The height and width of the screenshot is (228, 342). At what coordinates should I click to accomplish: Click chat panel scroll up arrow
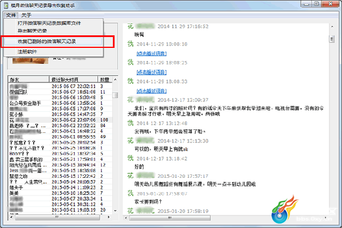332,27
